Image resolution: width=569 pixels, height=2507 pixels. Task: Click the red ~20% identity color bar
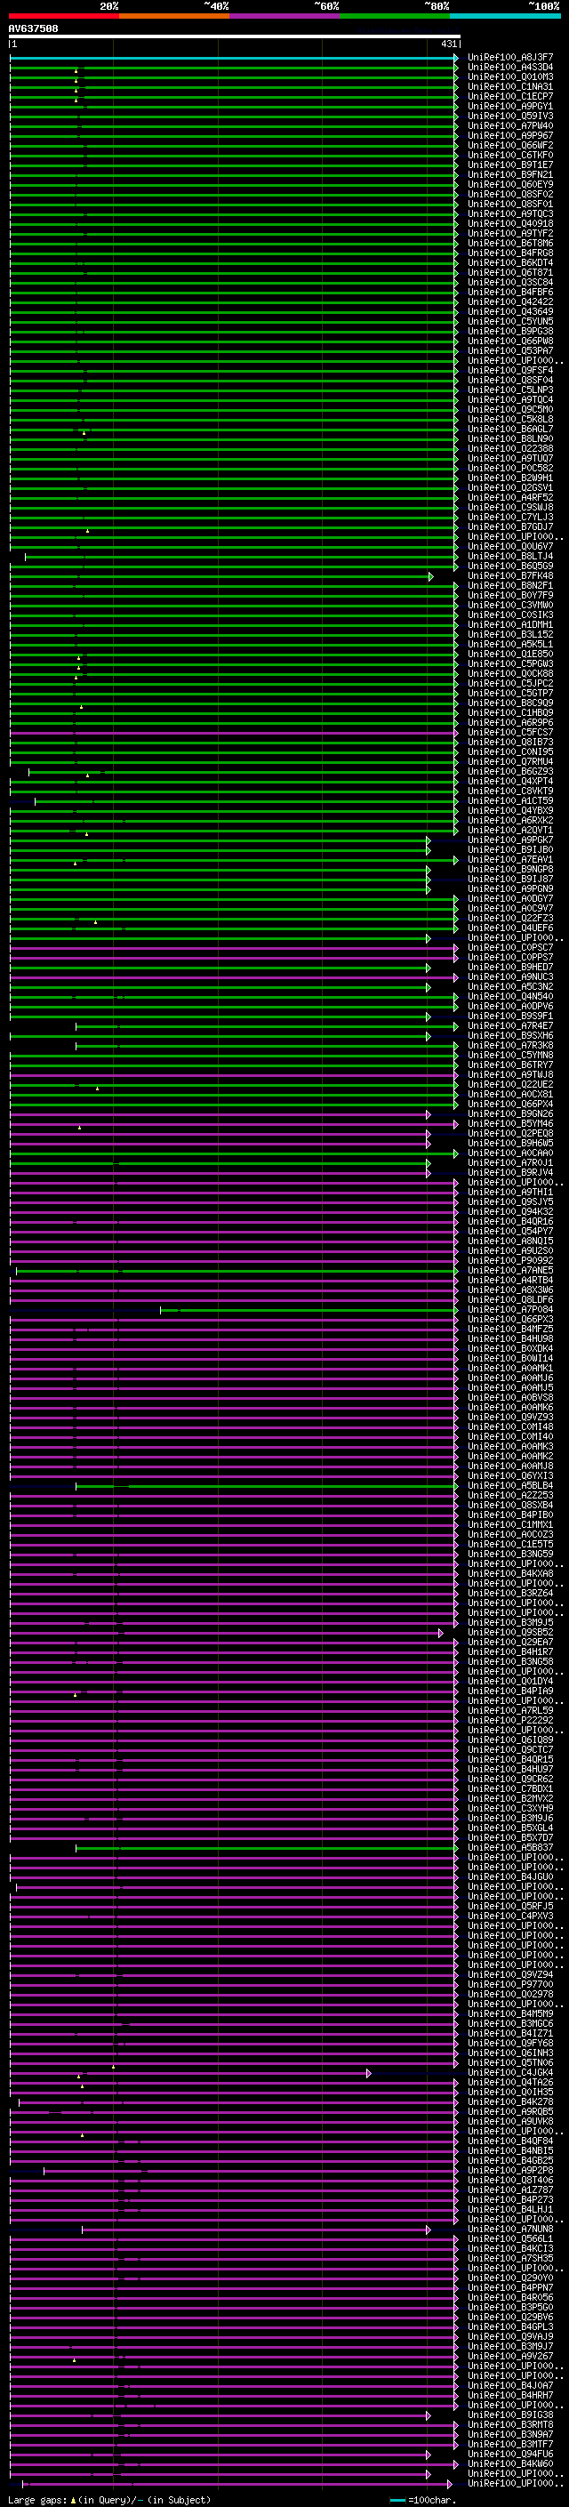click(x=63, y=16)
